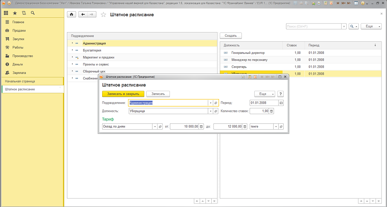Open the currency dropdown showing тенге

(x=276, y=127)
